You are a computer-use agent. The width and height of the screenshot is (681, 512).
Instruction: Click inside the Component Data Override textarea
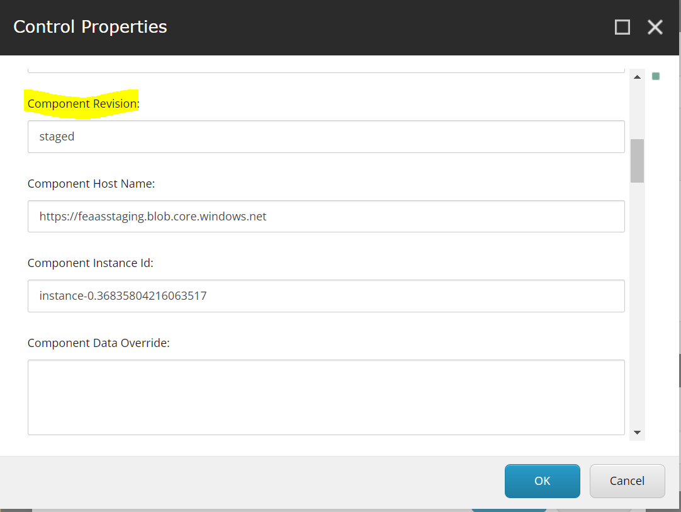click(326, 397)
